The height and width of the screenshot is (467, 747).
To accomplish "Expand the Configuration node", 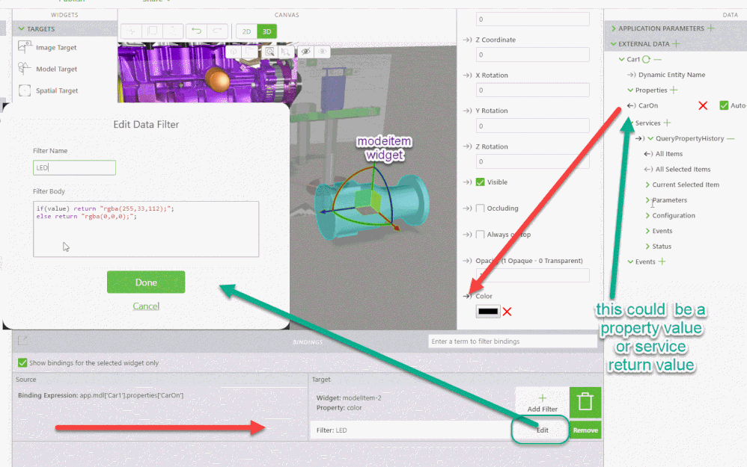I will point(647,215).
